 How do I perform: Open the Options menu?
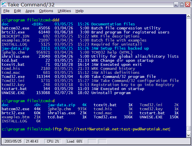[x=46, y=11]
